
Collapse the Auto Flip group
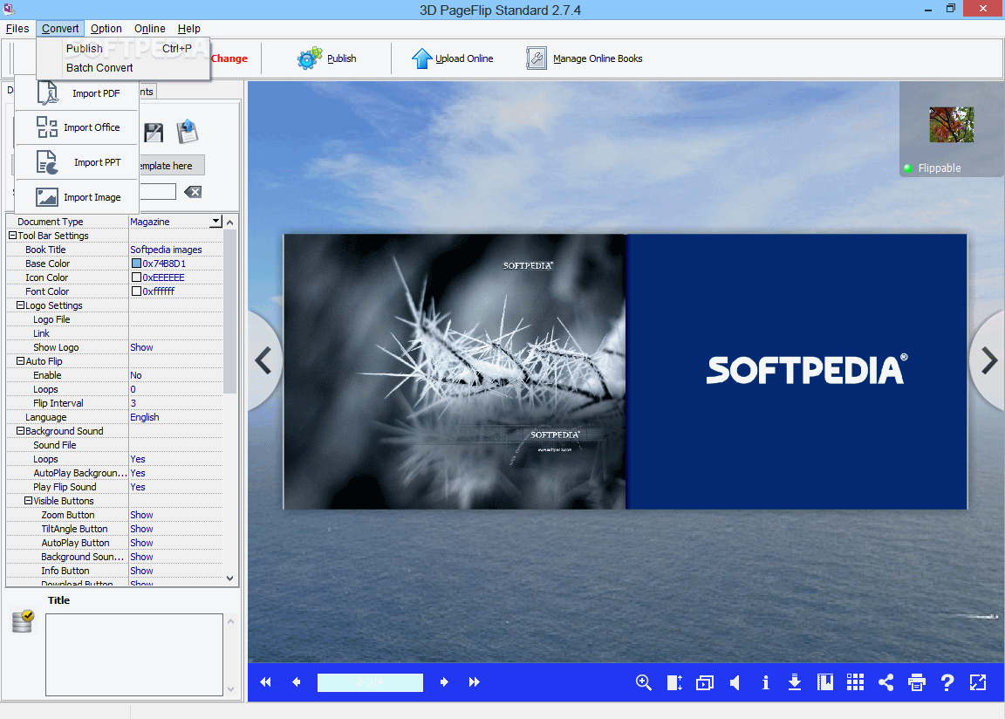click(x=21, y=361)
